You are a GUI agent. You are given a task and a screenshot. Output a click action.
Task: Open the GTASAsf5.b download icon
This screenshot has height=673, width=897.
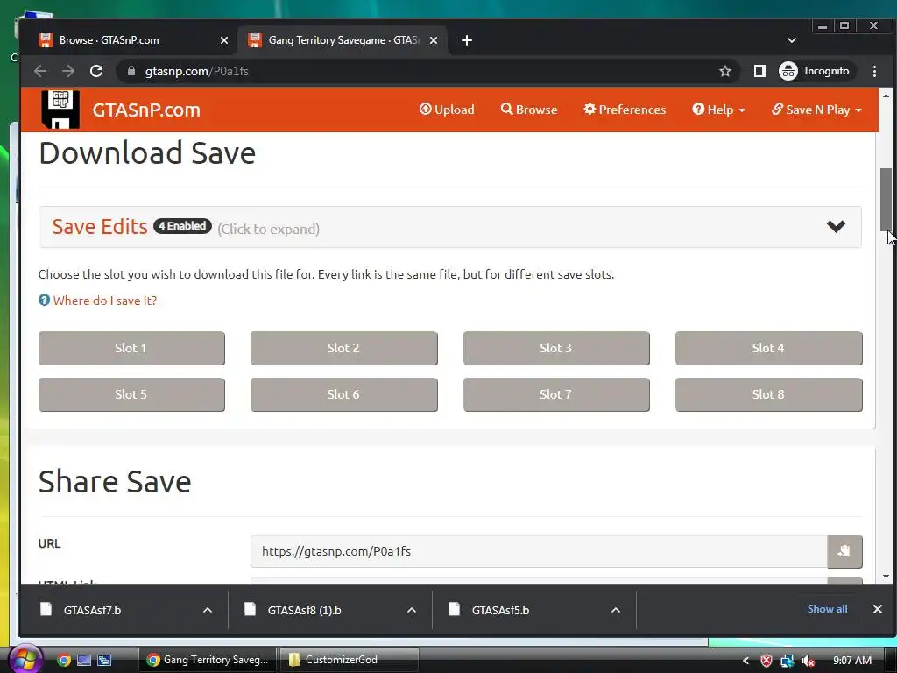[x=455, y=610]
